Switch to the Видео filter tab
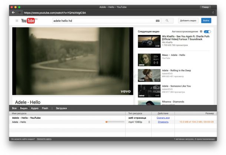The image size is (226, 155). coord(24,108)
